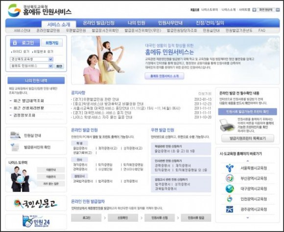The width and height of the screenshot is (284, 232).
Task: Open the 민원실 안내 icon link
Action: pos(15,135)
